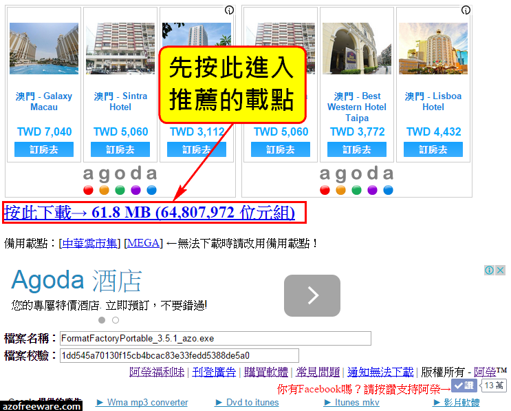This screenshot has height=411, width=511.
Task: Click ad info icon on right Agoda banner
Action: coord(466,10)
